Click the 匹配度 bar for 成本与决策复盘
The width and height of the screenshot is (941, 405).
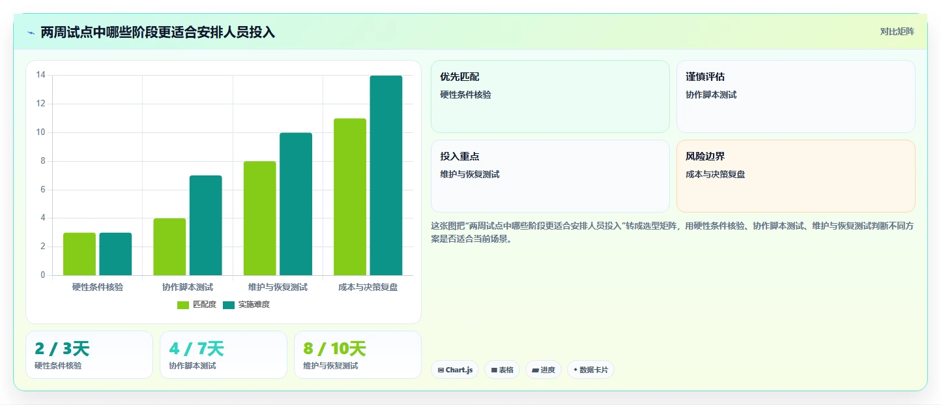(350, 197)
